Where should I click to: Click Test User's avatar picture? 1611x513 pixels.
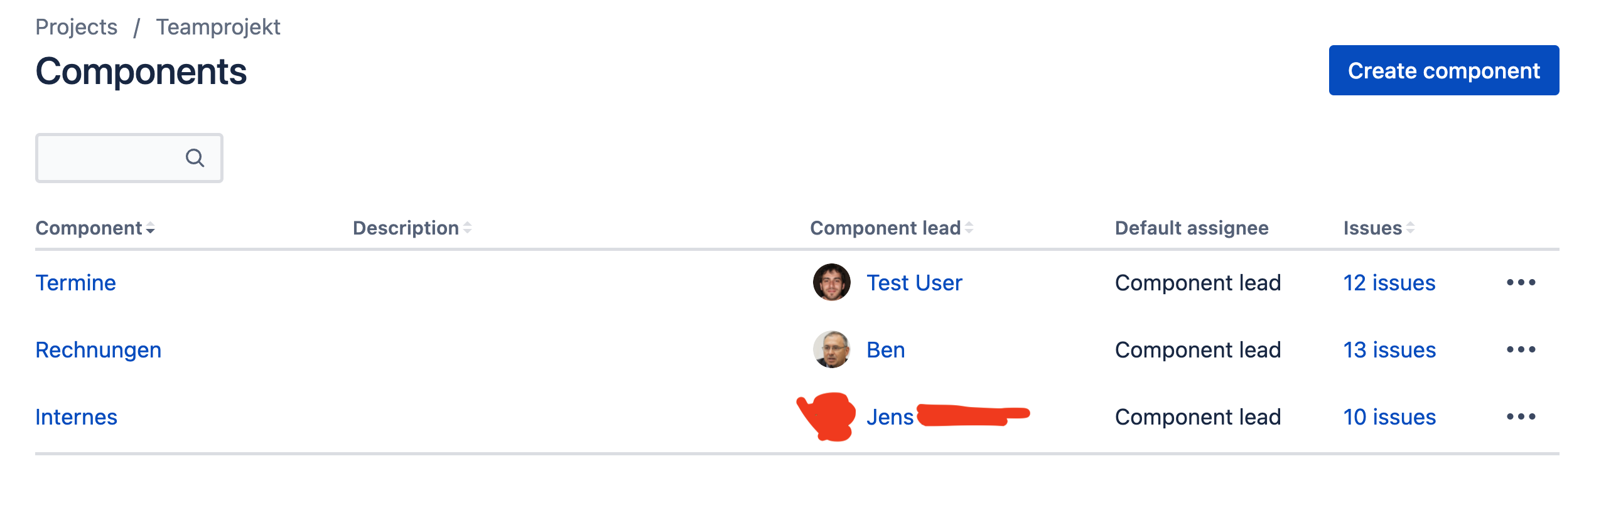(831, 282)
